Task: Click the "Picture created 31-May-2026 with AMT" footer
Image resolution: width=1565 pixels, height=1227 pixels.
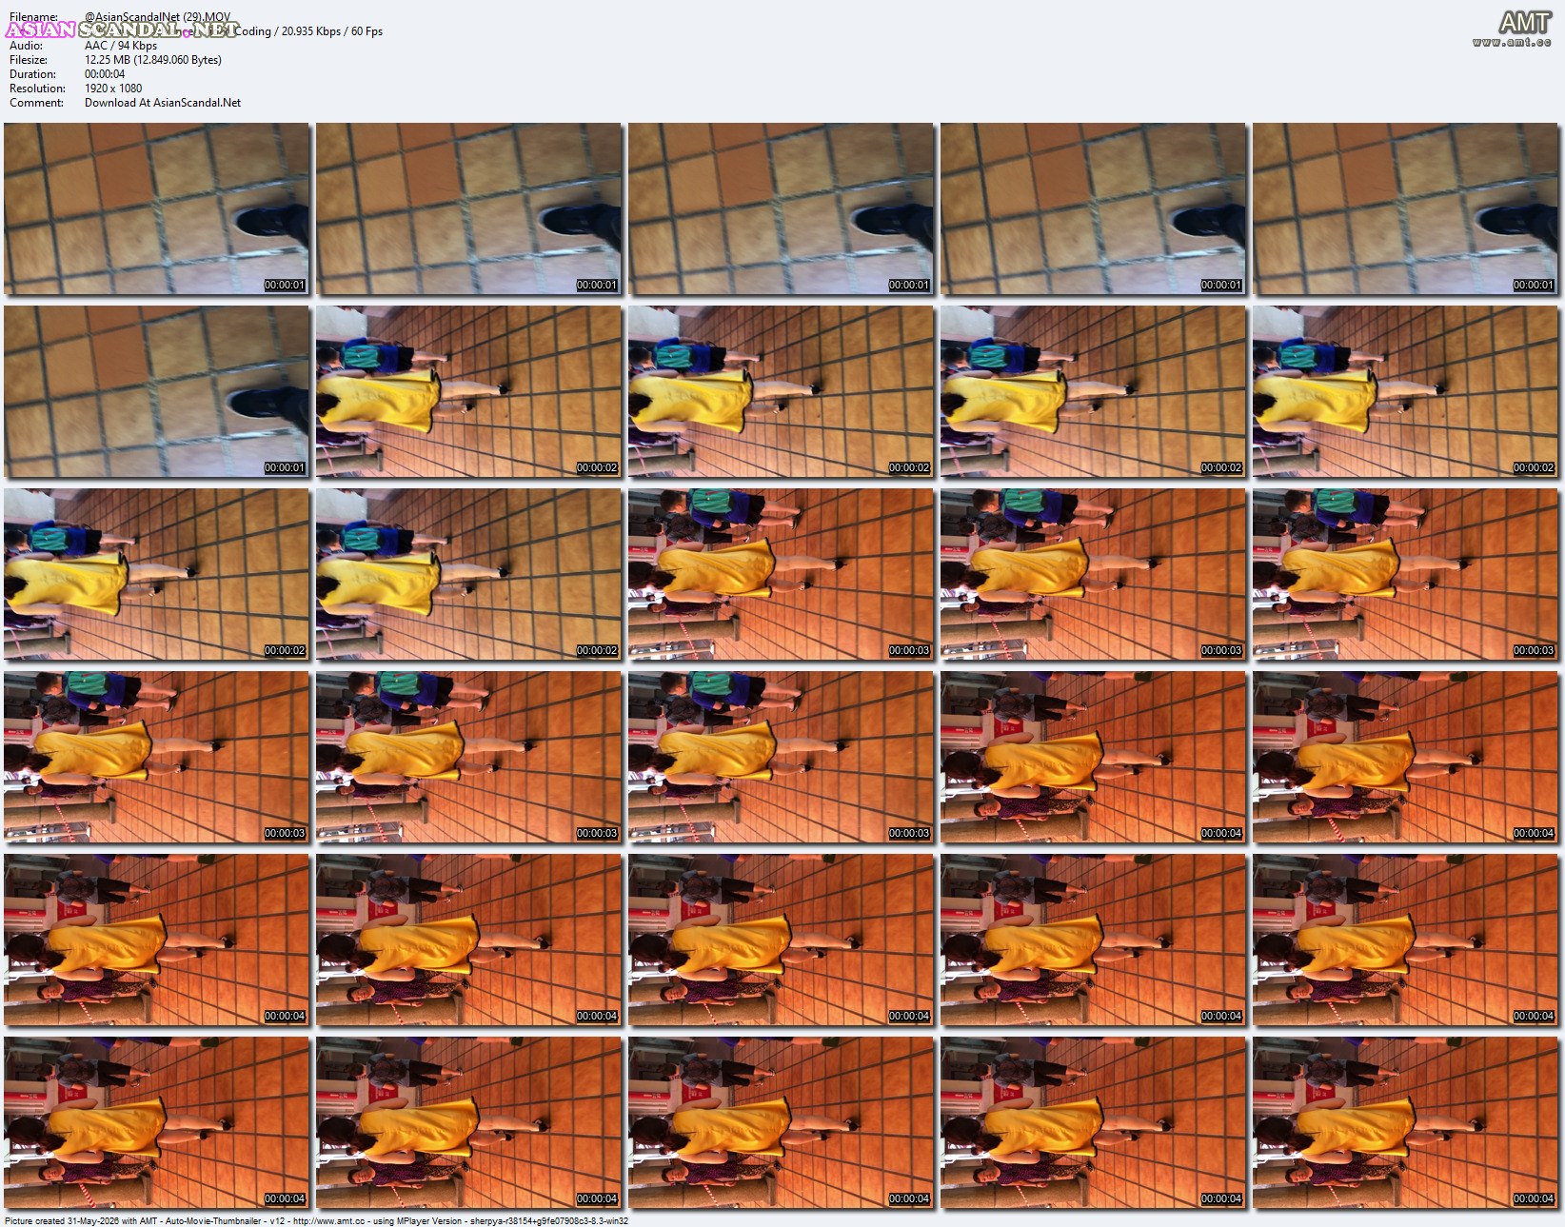Action: [x=83, y=1220]
